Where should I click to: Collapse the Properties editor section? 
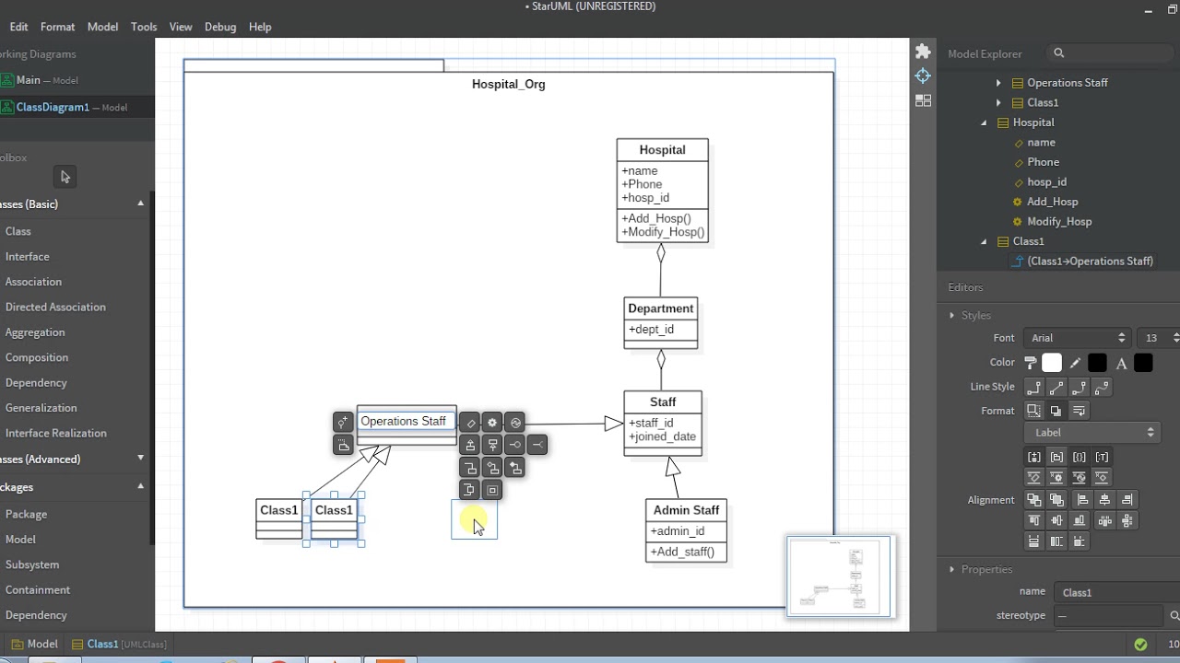952,569
